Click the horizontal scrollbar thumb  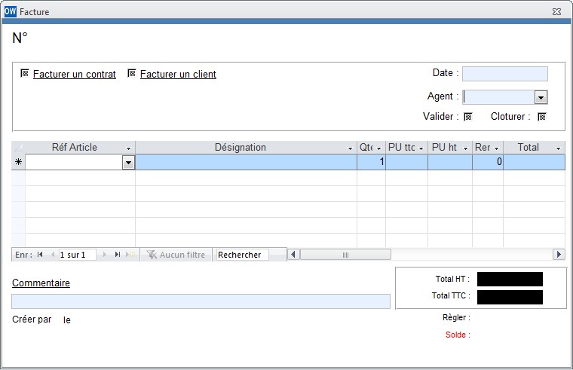(x=345, y=254)
